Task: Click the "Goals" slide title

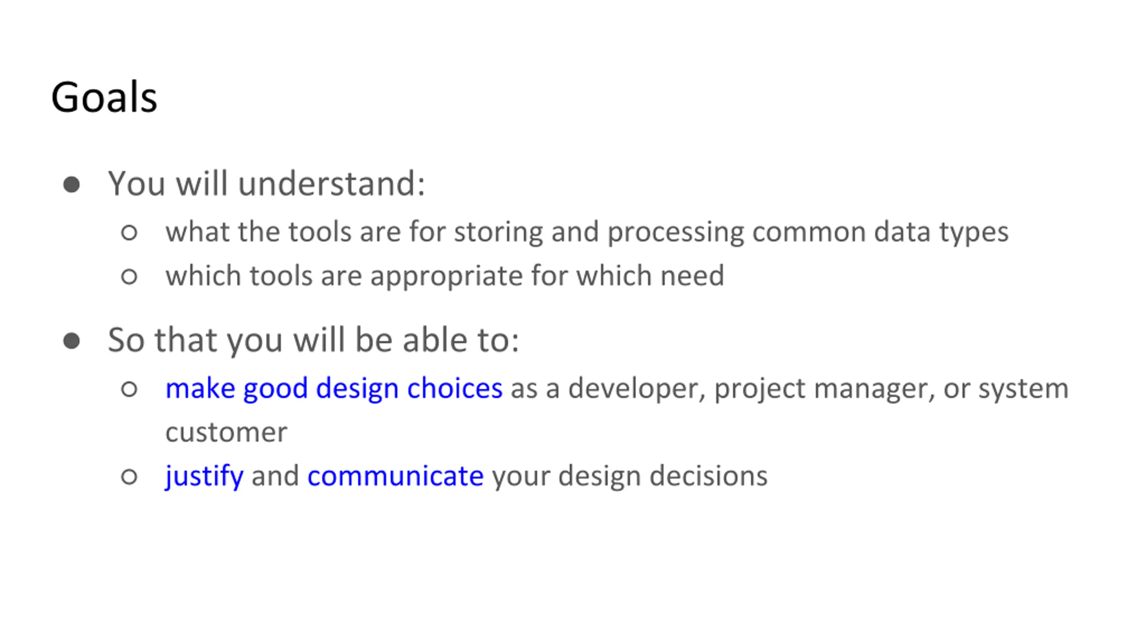Action: tap(104, 97)
